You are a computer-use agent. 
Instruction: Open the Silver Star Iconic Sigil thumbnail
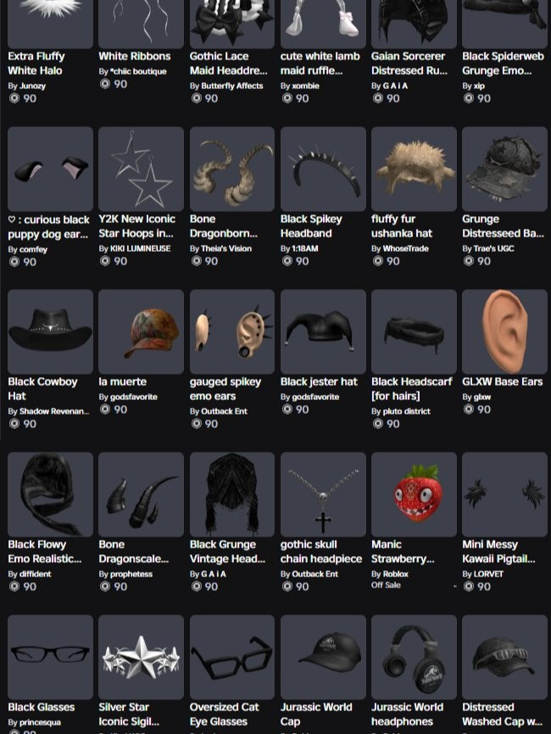click(141, 657)
